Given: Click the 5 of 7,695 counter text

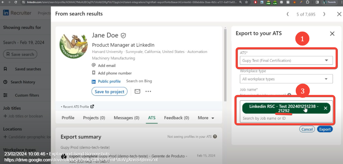Looking at the screenshot, I should tap(306, 14).
